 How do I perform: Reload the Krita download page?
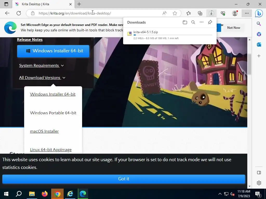pyautogui.click(x=19, y=13)
